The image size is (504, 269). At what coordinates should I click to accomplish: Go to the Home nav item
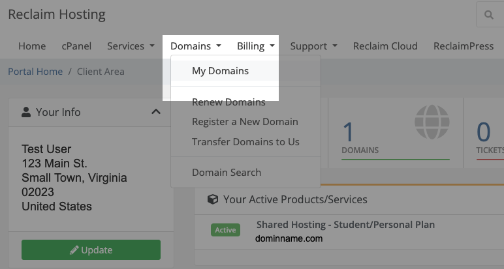pos(32,46)
